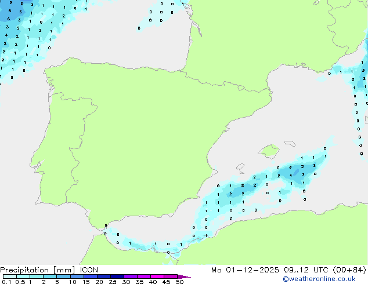
Task: Pick the 0.1–0.5 mm palest legend swatch
Action: (10, 276)
